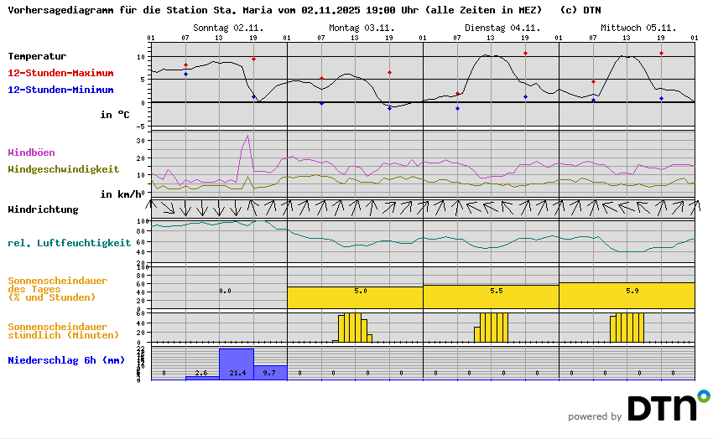Click the Windböen legend label

pos(30,152)
